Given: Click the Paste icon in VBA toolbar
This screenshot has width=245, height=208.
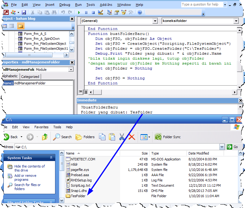Looking at the screenshot, I should [x=47, y=12].
